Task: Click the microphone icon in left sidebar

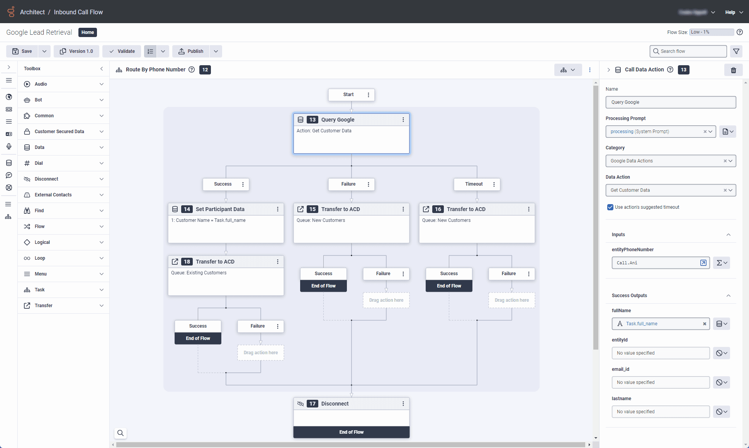Action: [8, 146]
